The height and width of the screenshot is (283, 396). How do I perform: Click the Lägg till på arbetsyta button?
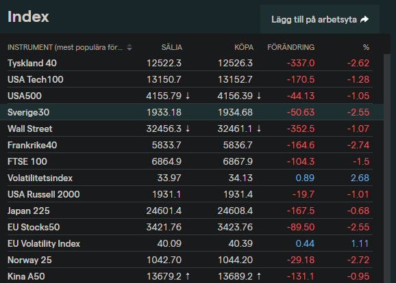320,19
